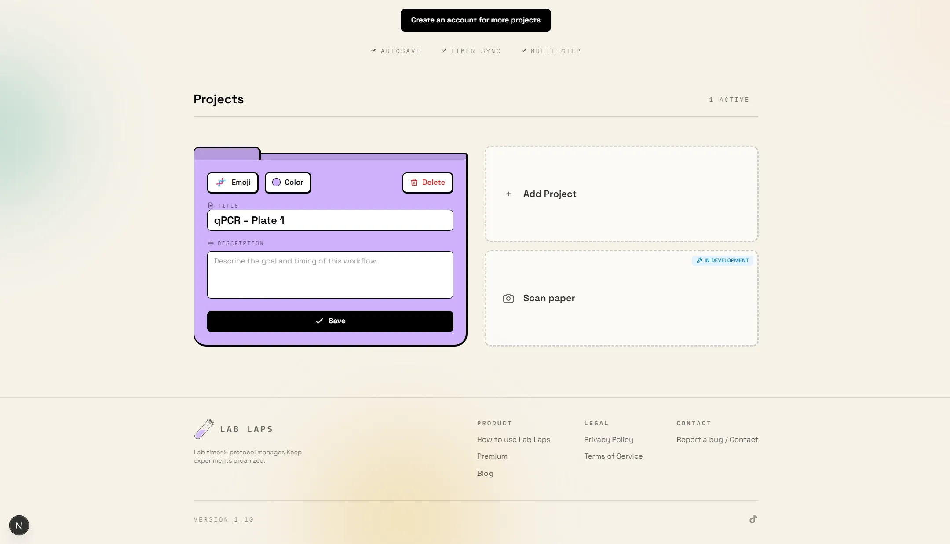The width and height of the screenshot is (950, 544).
Task: Click the DNA emoji icon
Action: [221, 183]
